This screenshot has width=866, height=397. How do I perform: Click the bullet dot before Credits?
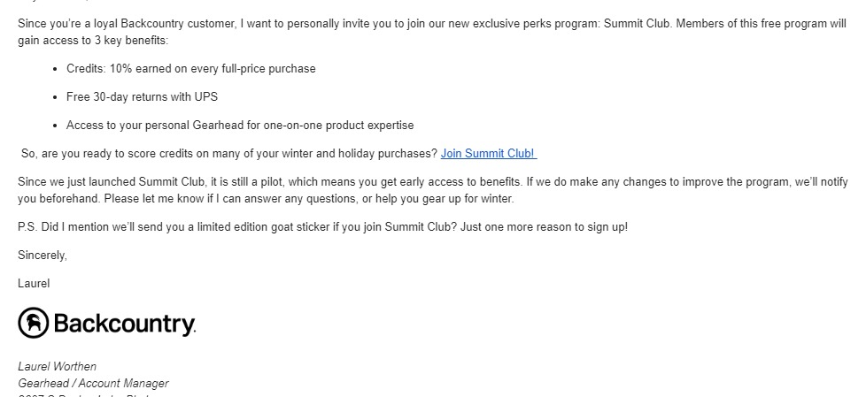pos(55,70)
